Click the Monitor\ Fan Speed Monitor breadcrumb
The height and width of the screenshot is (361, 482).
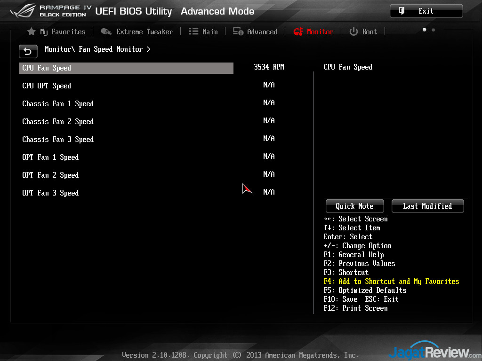[97, 49]
